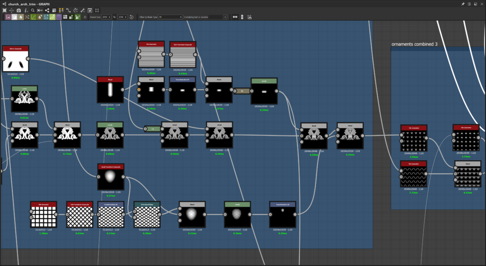486x266 pixels.
Task: Select the 'ornaments combined 3' frame title
Action: (414, 44)
